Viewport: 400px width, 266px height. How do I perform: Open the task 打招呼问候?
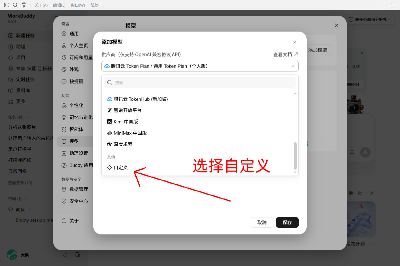pyautogui.click(x=20, y=160)
